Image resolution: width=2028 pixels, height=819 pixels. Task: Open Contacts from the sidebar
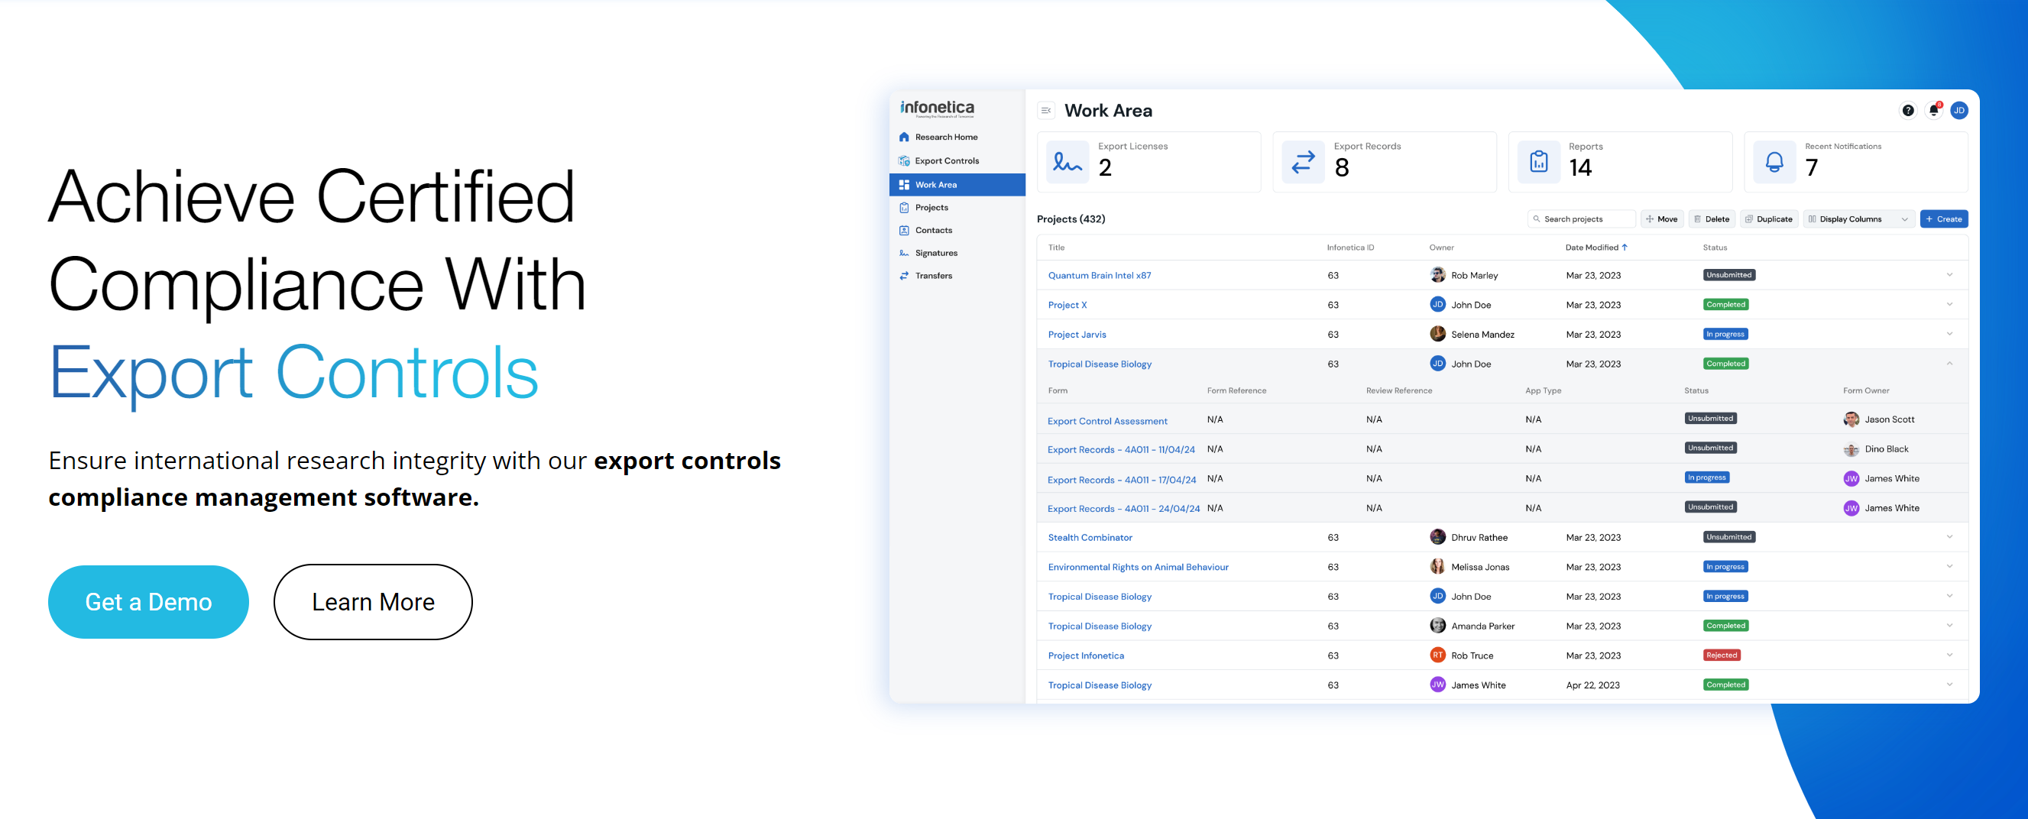click(x=932, y=230)
